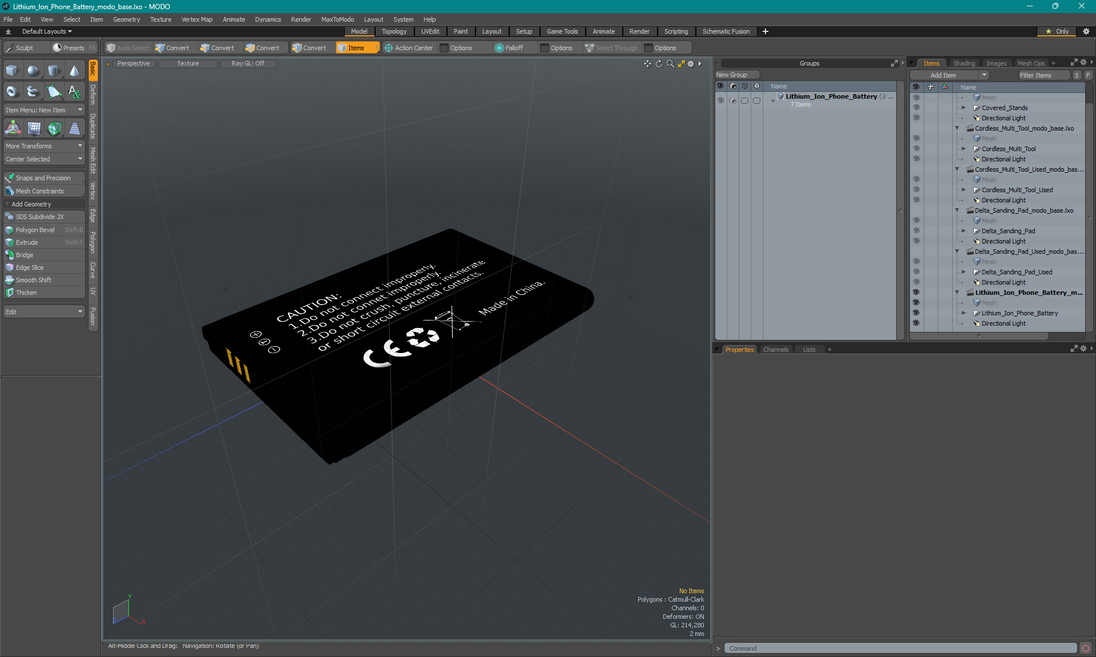Activate the Items selection mode button
Screen dimensions: 1096x657
pyautogui.click(x=357, y=48)
